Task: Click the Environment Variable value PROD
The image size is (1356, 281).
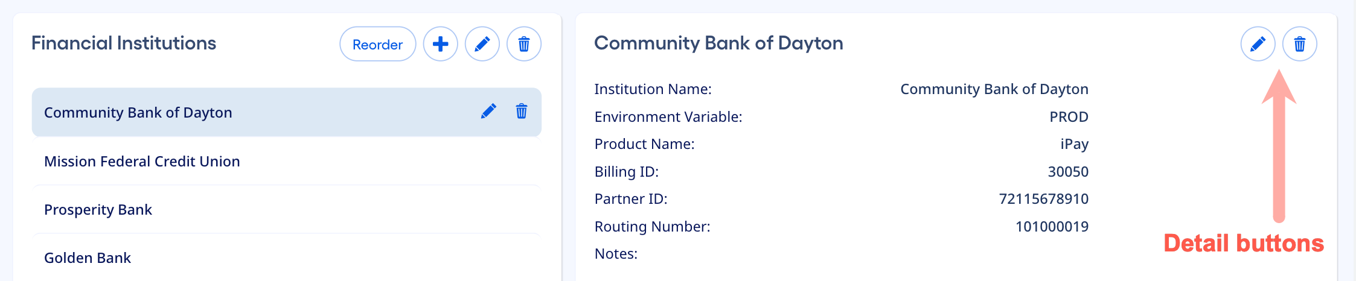Action: pos(1069,117)
